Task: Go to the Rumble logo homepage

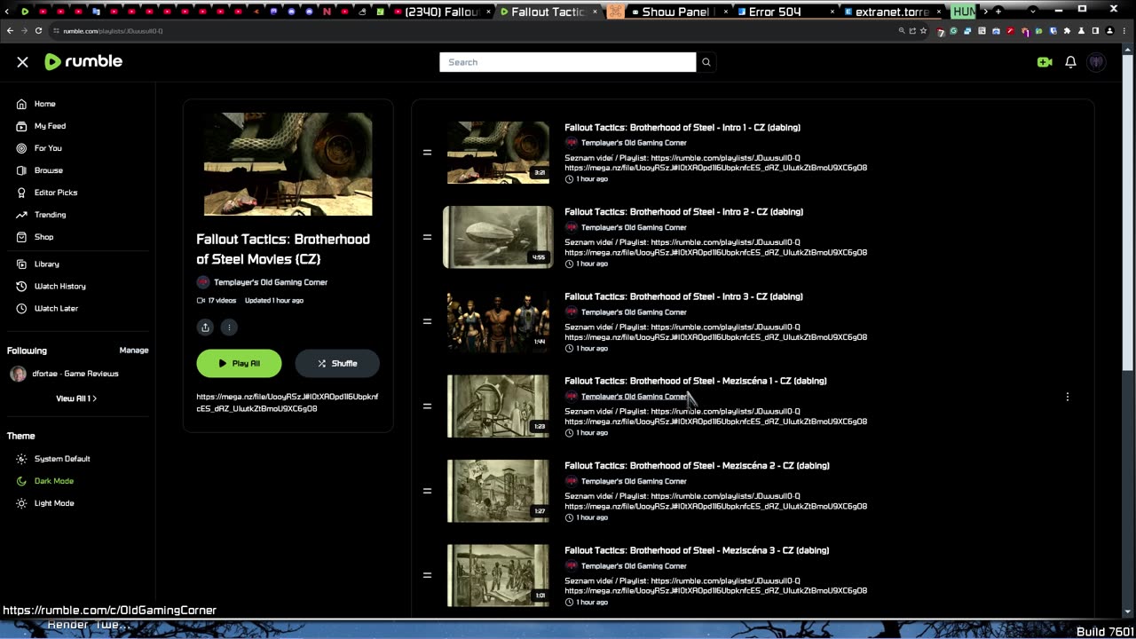Action: [x=83, y=61]
